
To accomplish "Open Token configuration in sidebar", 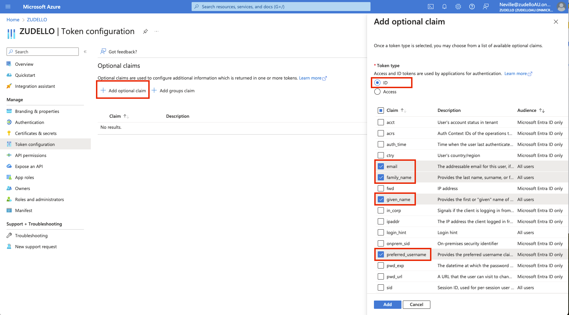I will [x=45, y=144].
